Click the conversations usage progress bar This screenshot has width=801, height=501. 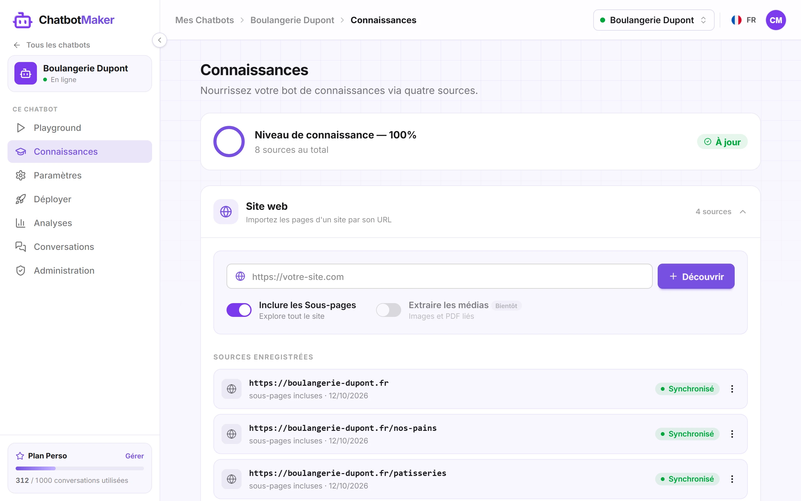80,468
